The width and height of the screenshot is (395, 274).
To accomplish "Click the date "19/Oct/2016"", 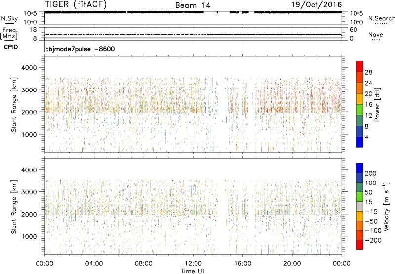I will pos(316,5).
